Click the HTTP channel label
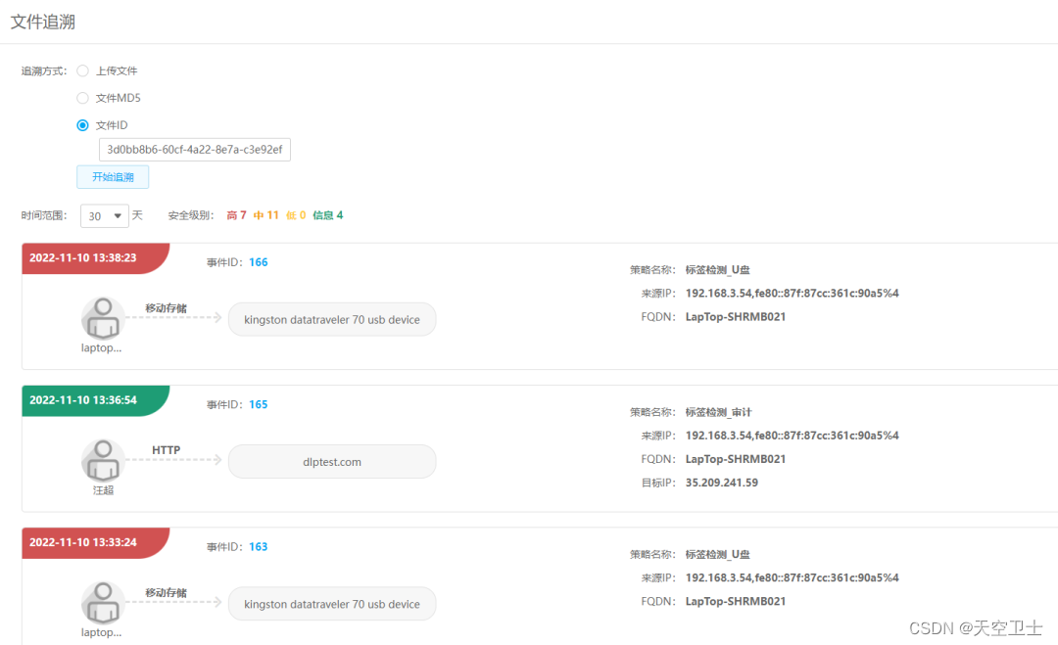1058x645 pixels. (166, 450)
